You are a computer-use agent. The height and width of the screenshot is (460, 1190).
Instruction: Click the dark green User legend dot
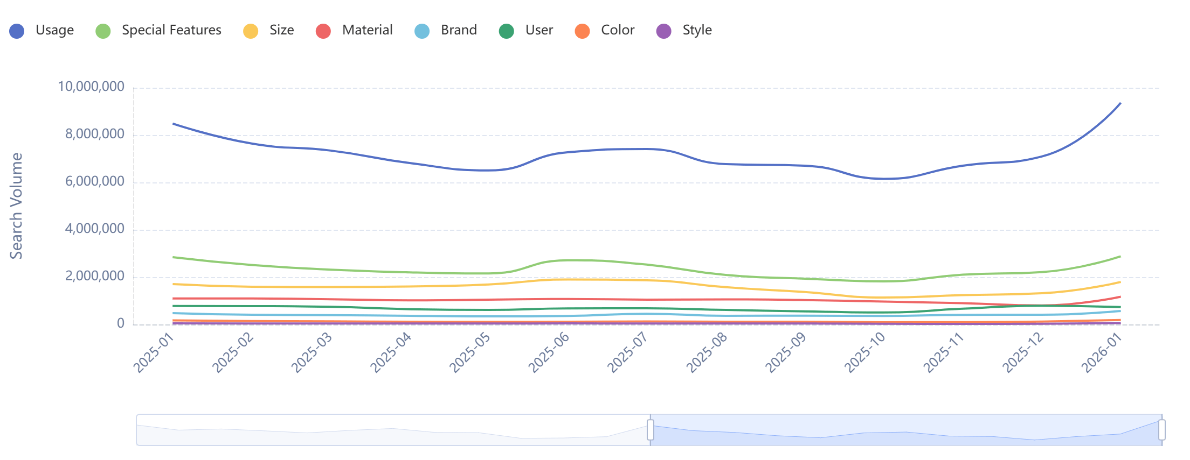tap(507, 31)
